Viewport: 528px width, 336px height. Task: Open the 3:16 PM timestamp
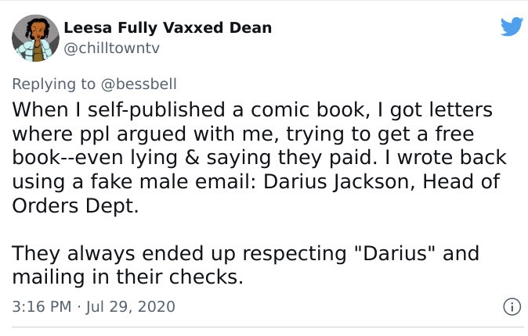point(42,306)
